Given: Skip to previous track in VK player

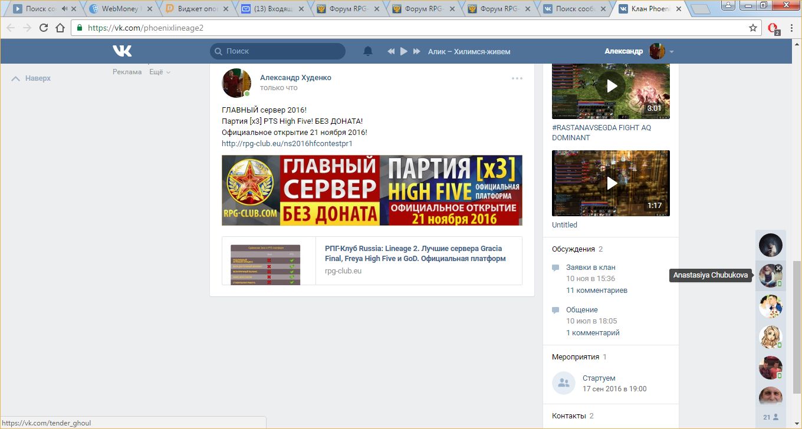Looking at the screenshot, I should (390, 51).
